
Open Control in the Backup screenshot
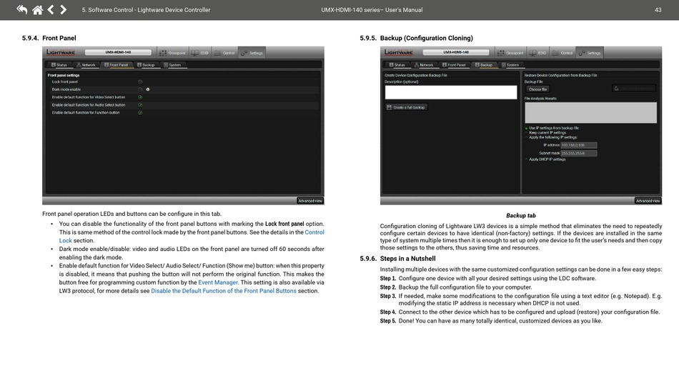pos(563,53)
